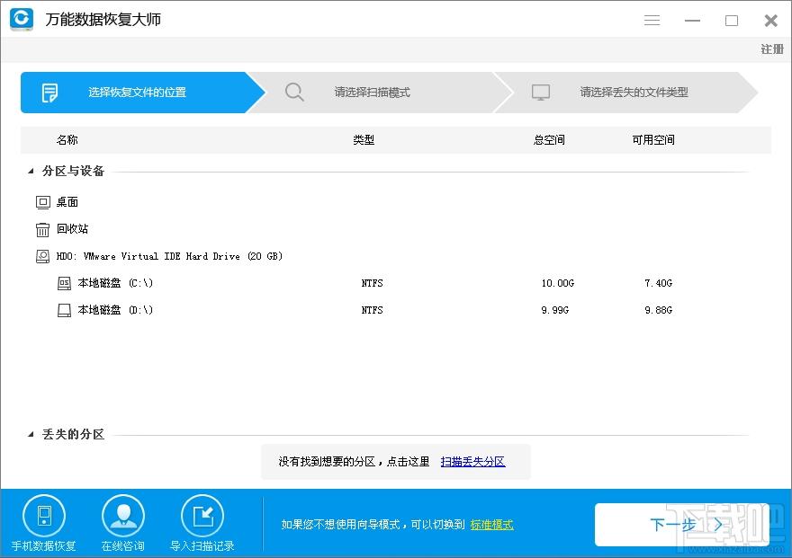Click the 注册 register link
The image size is (792, 558).
pos(772,49)
